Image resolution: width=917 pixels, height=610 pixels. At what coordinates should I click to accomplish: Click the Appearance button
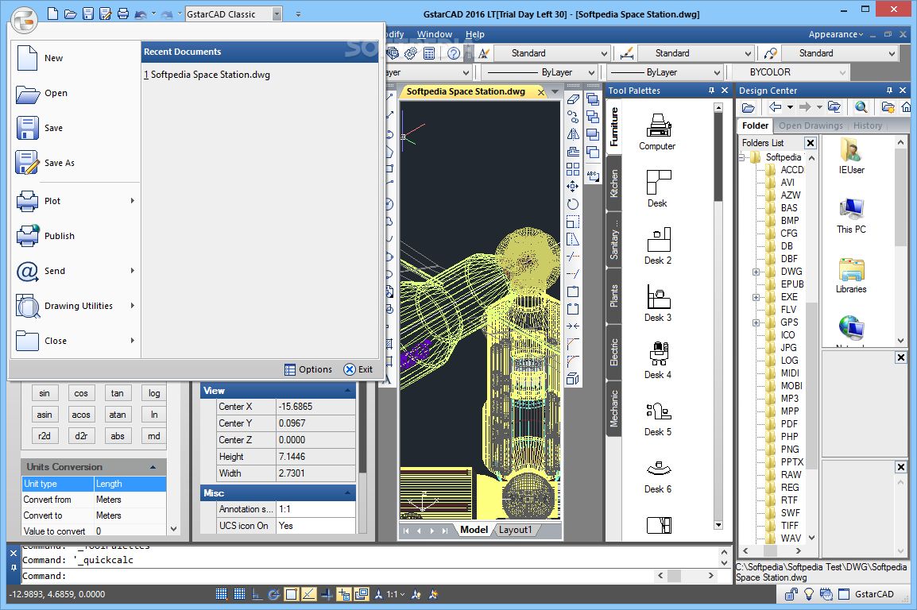[x=836, y=34]
